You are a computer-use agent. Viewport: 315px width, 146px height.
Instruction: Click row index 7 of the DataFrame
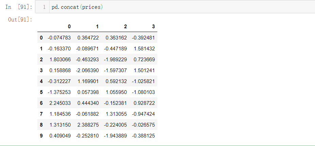(41, 114)
